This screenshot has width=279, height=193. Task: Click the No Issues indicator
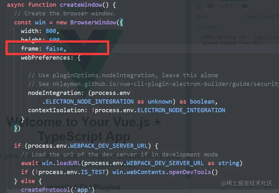pyautogui.click(x=207, y=27)
